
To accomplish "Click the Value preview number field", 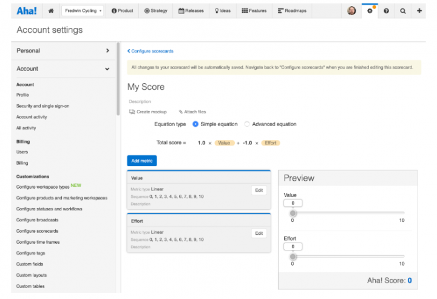I will (x=293, y=203).
